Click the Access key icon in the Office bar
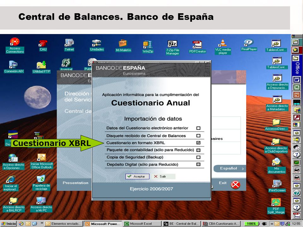 pos(297,117)
